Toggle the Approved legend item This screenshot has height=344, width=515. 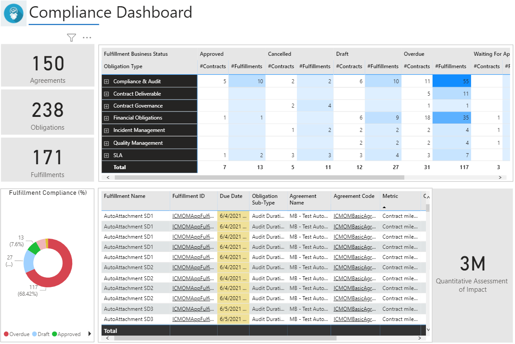(66, 334)
